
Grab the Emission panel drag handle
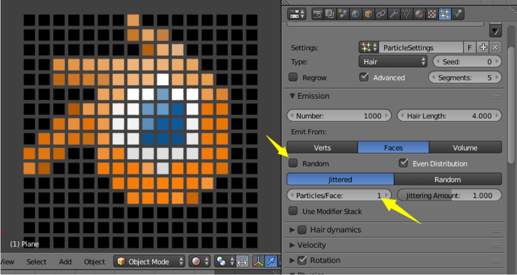pyautogui.click(x=497, y=97)
